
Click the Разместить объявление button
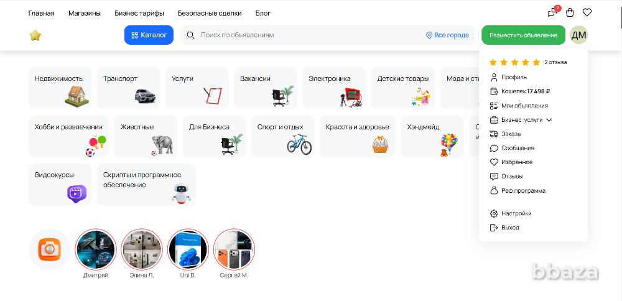523,35
